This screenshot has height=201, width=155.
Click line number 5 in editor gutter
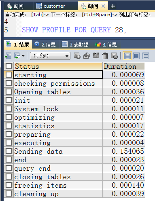point(6,30)
